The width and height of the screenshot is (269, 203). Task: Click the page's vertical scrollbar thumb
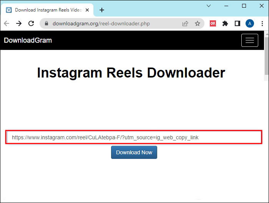(x=267, y=56)
